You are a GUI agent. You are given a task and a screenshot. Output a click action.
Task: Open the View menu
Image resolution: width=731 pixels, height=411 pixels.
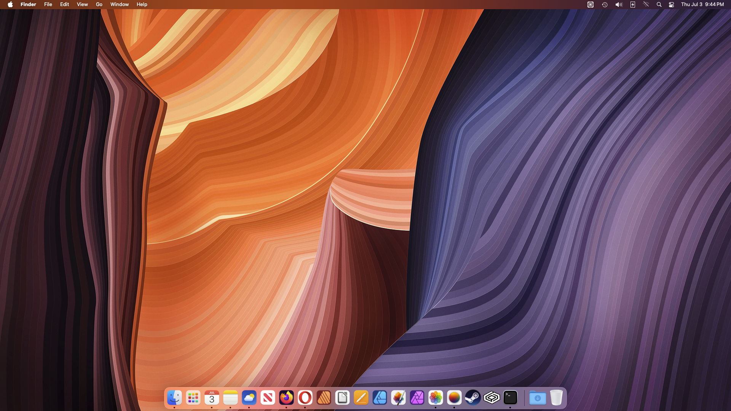[x=82, y=5]
